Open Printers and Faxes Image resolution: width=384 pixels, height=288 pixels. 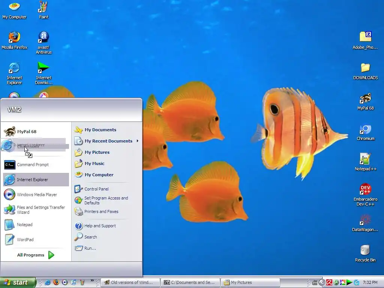107,211
